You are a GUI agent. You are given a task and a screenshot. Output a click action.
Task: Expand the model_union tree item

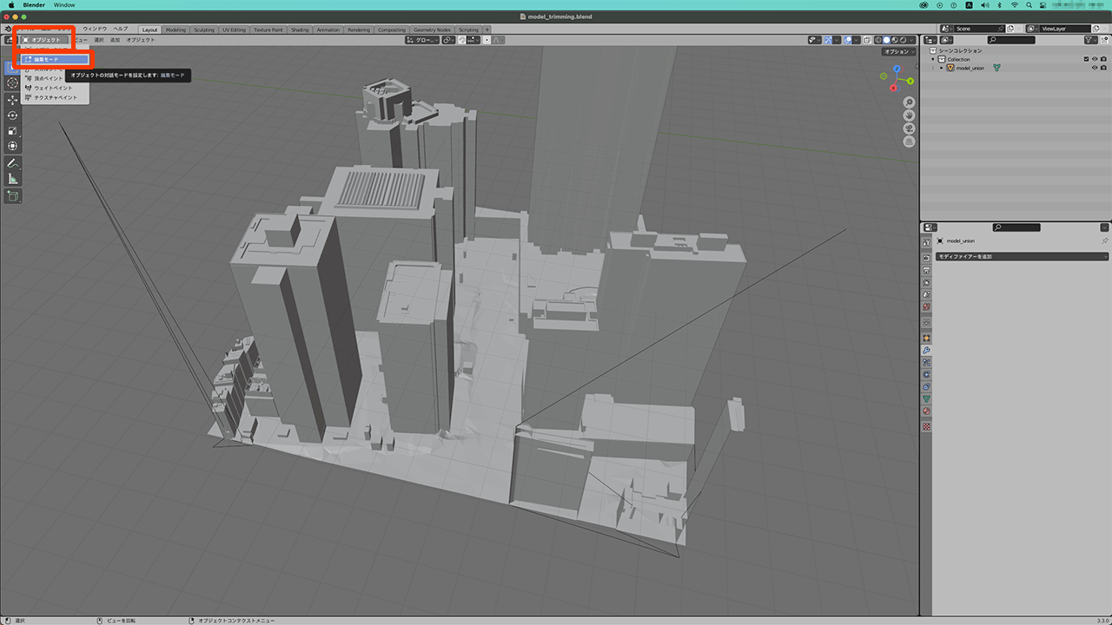pyautogui.click(x=941, y=68)
